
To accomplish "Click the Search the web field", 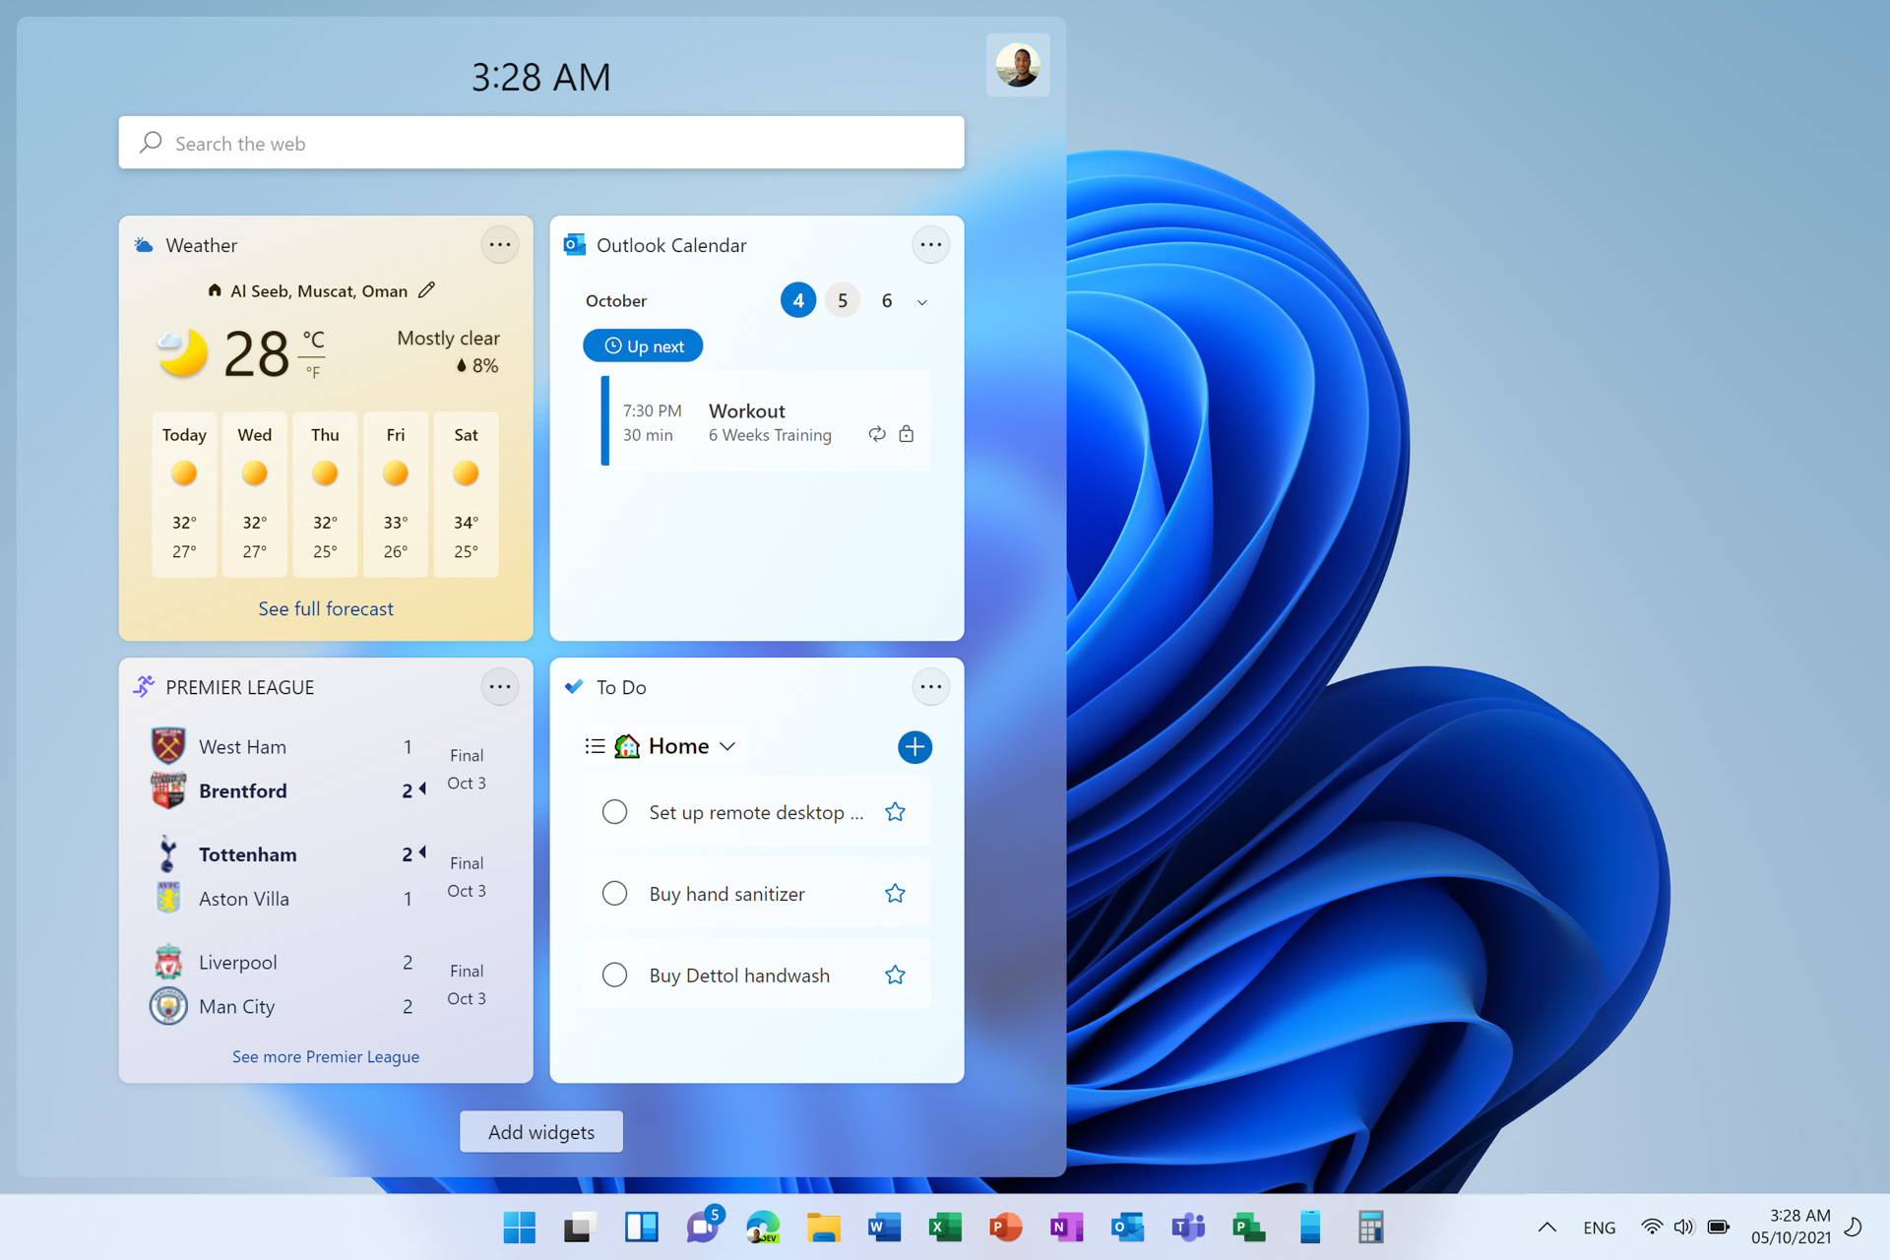I will click(x=541, y=144).
